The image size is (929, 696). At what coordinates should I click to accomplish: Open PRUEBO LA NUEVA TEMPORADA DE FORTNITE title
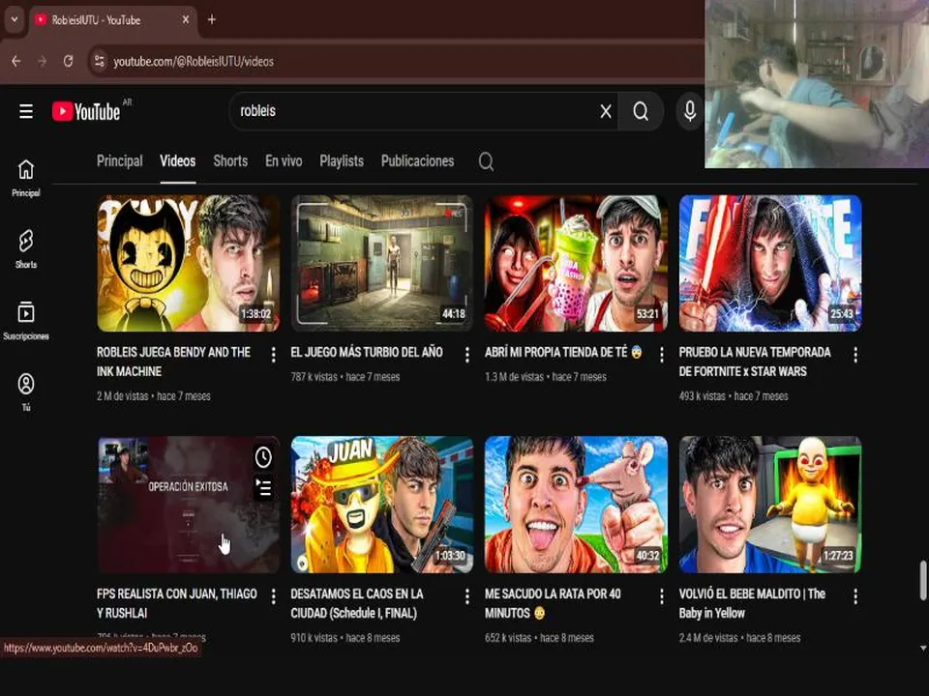755,362
